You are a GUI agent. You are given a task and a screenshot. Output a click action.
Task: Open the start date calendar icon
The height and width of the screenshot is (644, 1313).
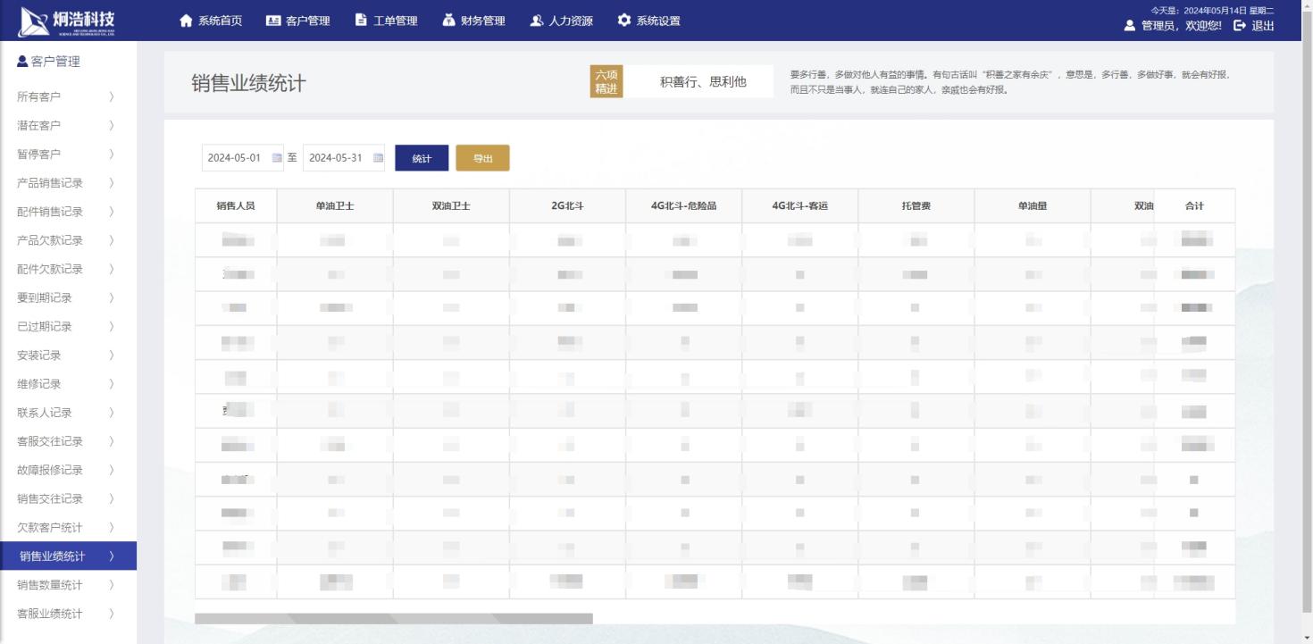coord(277,158)
